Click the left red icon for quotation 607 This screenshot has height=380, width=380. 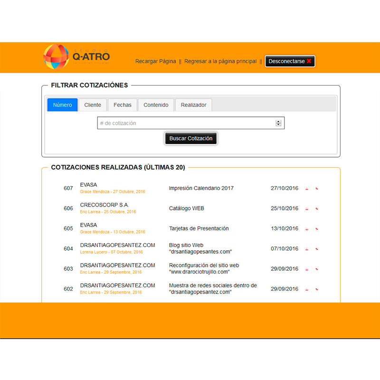[307, 189]
